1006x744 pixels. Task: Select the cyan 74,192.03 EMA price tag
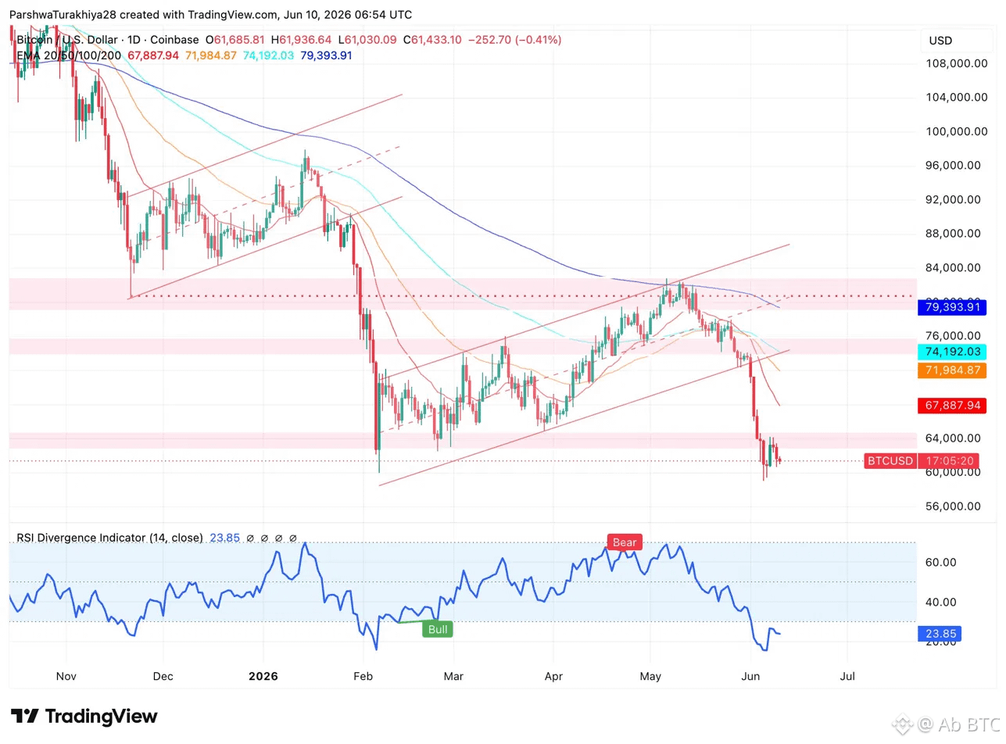click(951, 352)
